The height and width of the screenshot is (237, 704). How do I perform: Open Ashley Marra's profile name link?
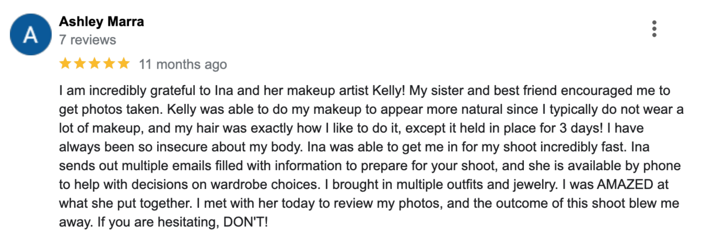pos(101,22)
